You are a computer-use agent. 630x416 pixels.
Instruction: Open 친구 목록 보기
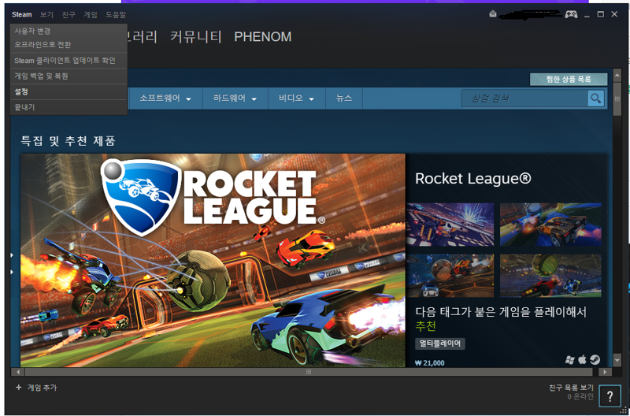click(571, 388)
